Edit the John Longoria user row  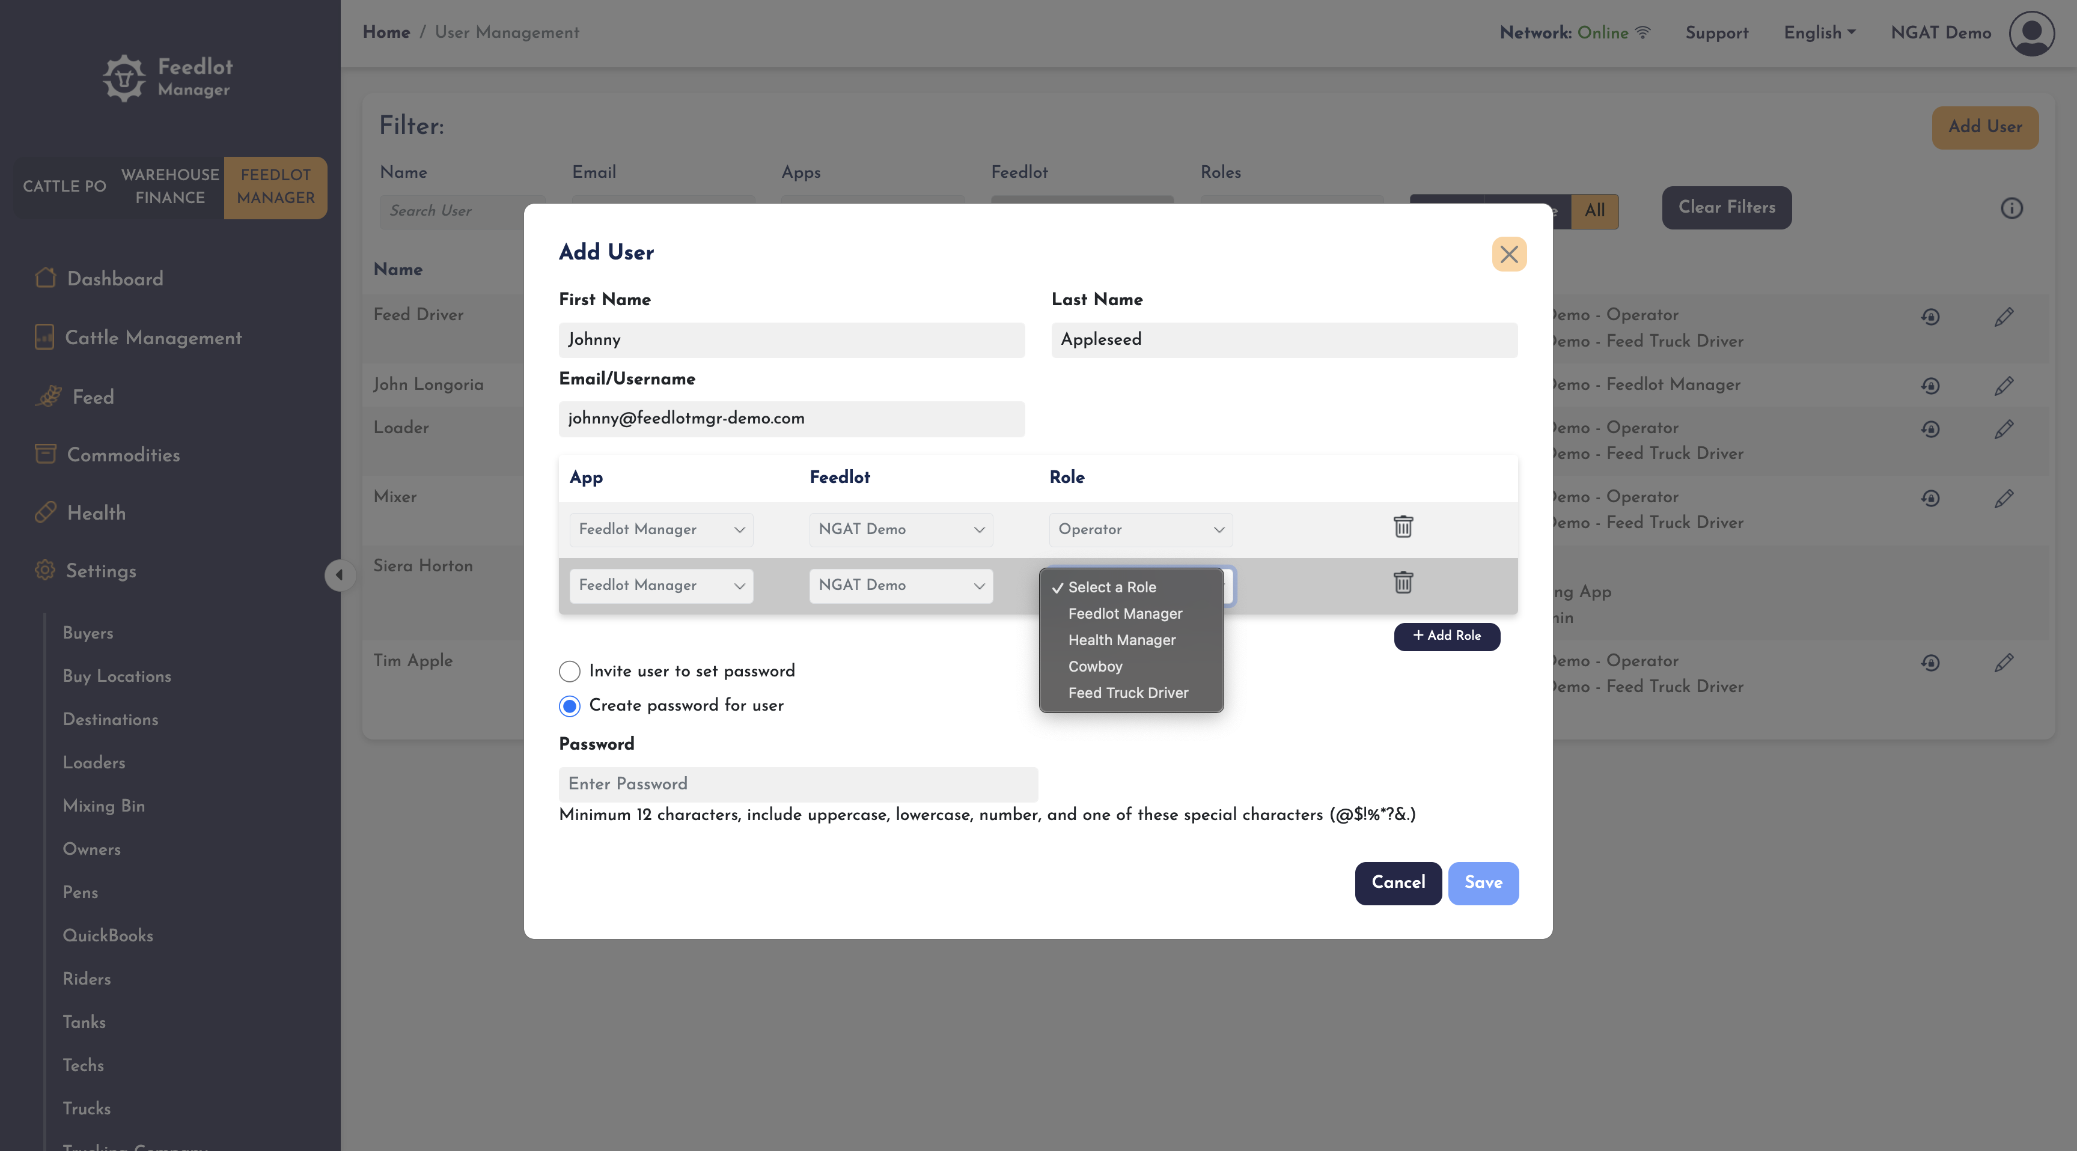point(2004,385)
